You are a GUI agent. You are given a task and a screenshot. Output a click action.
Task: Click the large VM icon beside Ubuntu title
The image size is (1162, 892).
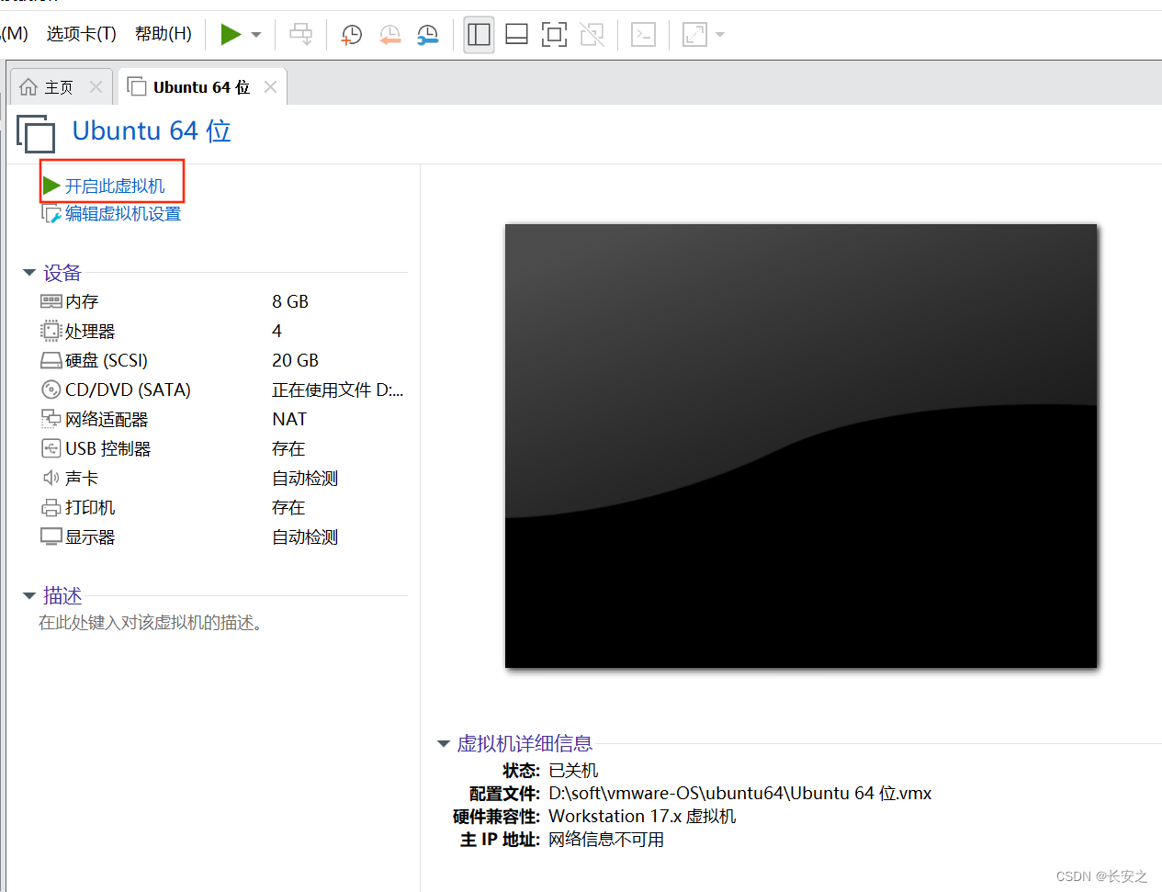tap(36, 133)
